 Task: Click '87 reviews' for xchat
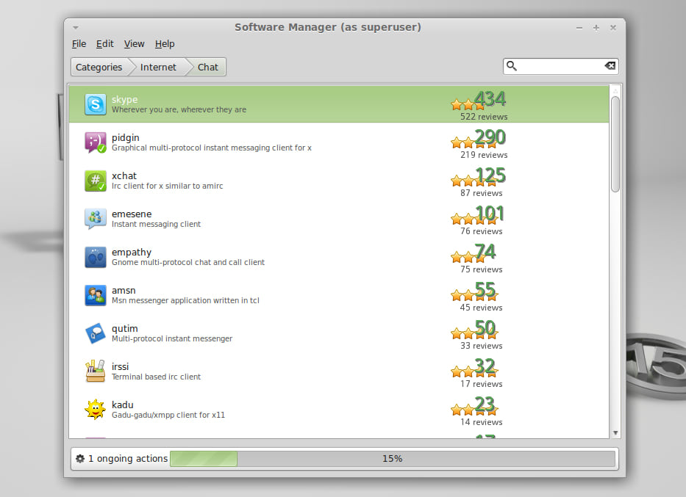(481, 193)
